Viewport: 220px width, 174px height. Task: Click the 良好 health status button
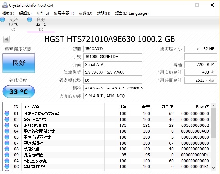(19, 63)
